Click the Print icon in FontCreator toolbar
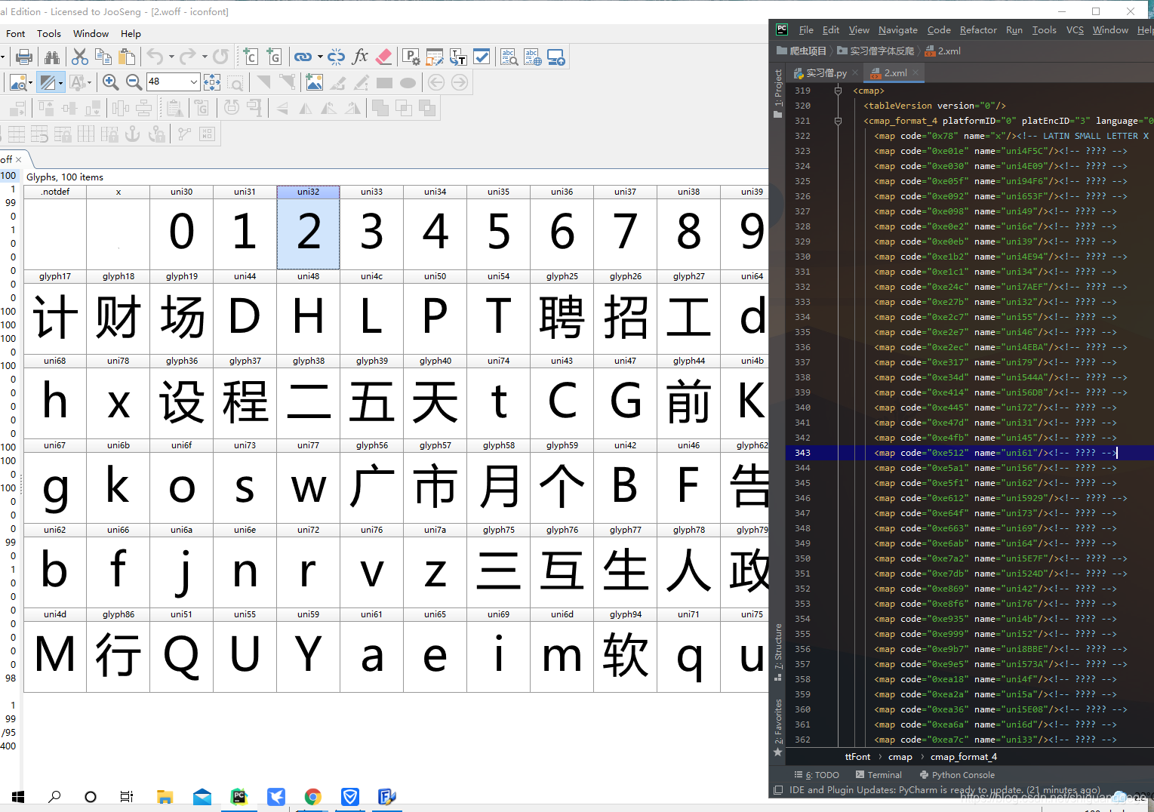The width and height of the screenshot is (1154, 812). point(24,57)
